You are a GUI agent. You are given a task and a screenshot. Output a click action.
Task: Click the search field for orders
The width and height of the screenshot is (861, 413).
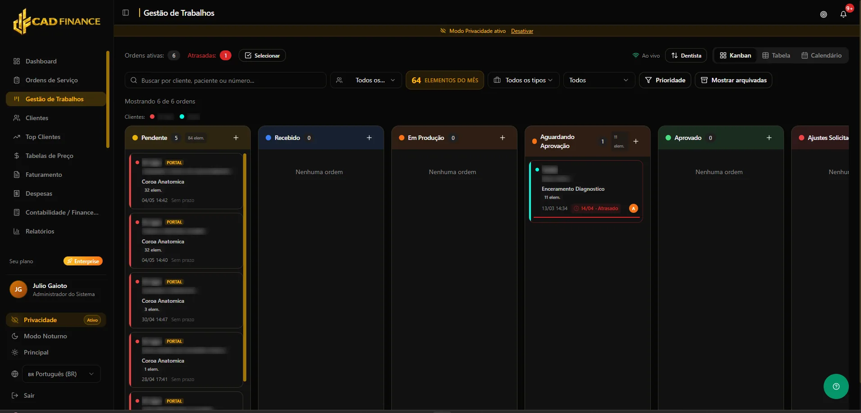click(226, 80)
